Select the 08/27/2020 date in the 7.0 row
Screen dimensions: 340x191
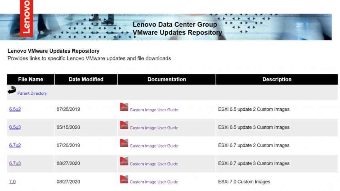(68, 182)
